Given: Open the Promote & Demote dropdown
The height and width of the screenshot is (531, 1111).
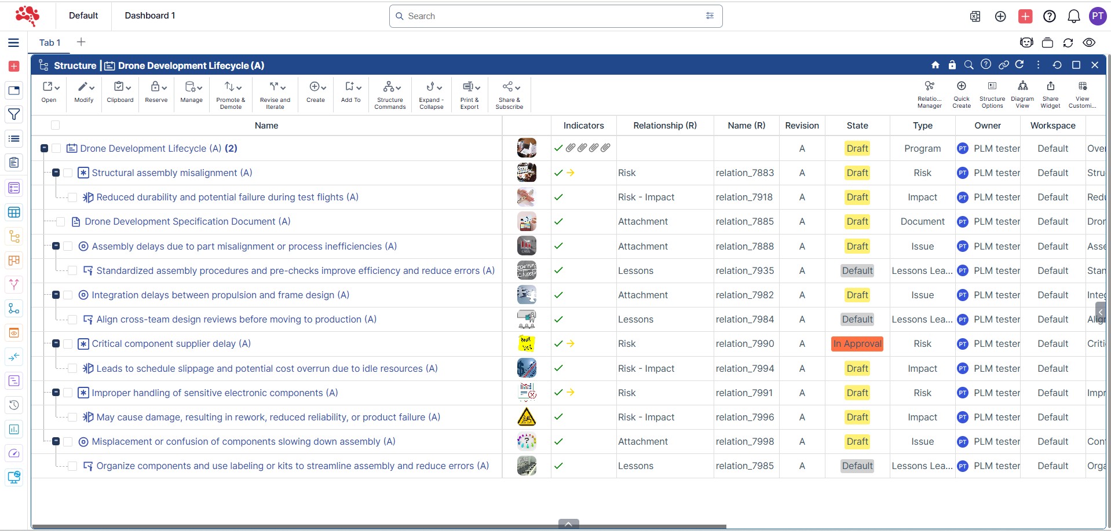Looking at the screenshot, I should point(231,94).
